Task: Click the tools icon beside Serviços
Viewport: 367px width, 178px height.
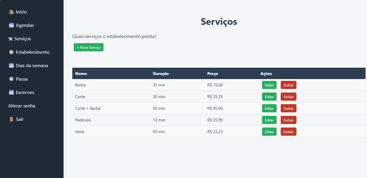Action: click(10, 39)
